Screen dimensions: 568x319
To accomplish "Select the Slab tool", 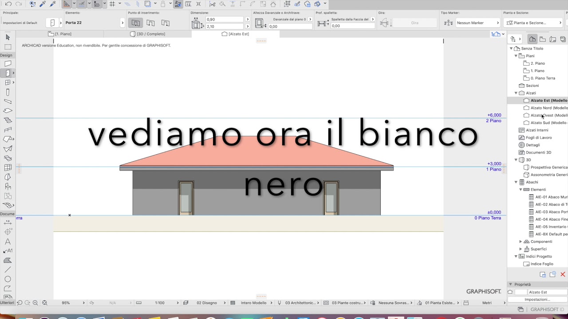I will (x=8, y=111).
